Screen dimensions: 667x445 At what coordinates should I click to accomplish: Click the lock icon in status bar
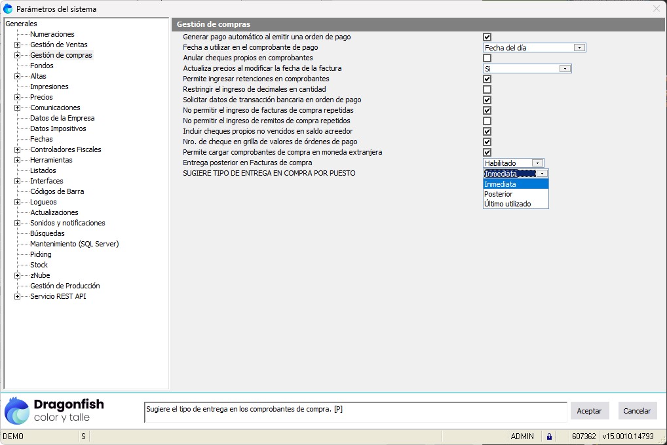(549, 436)
